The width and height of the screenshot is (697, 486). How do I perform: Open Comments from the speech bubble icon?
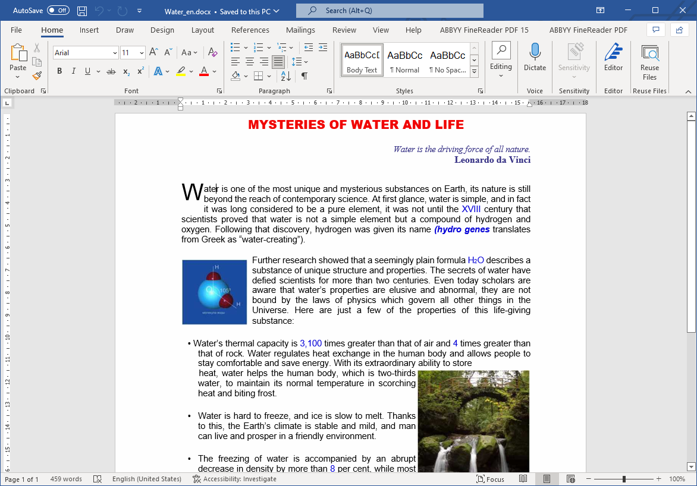coord(655,30)
